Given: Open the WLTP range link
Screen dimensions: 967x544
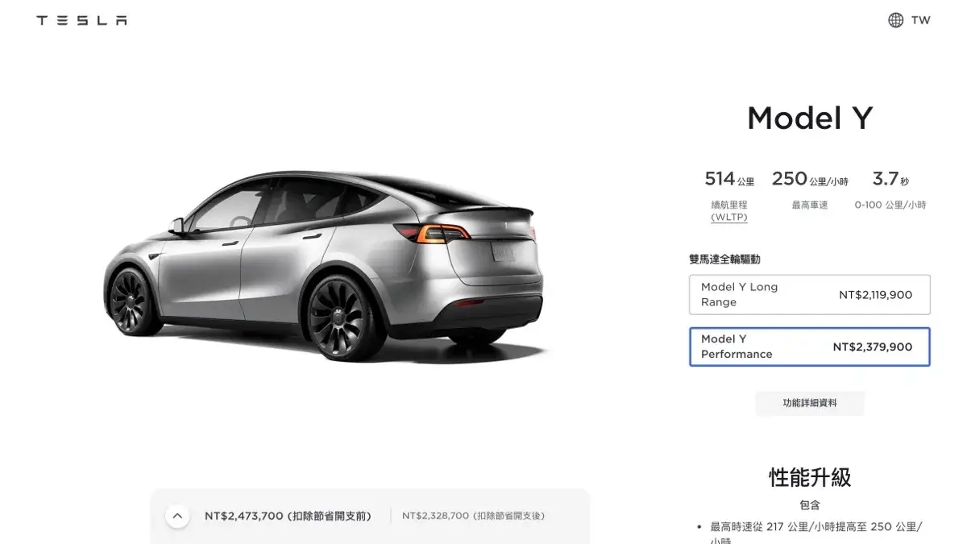Looking at the screenshot, I should pyautogui.click(x=728, y=218).
